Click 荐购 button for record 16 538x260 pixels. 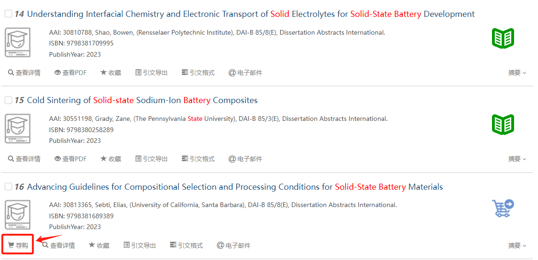click(18, 245)
